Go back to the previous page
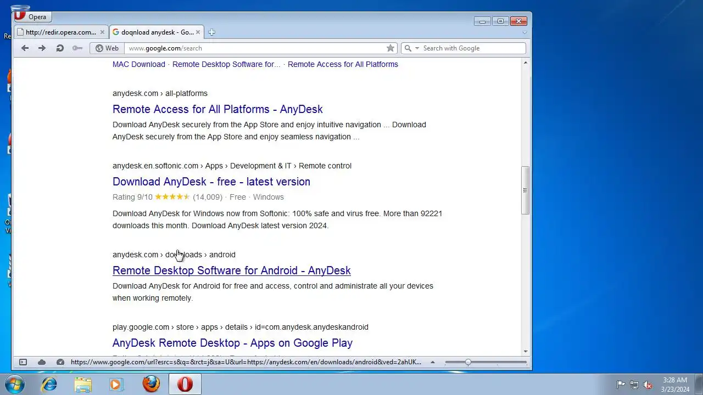Image resolution: width=703 pixels, height=395 pixels. 25,48
